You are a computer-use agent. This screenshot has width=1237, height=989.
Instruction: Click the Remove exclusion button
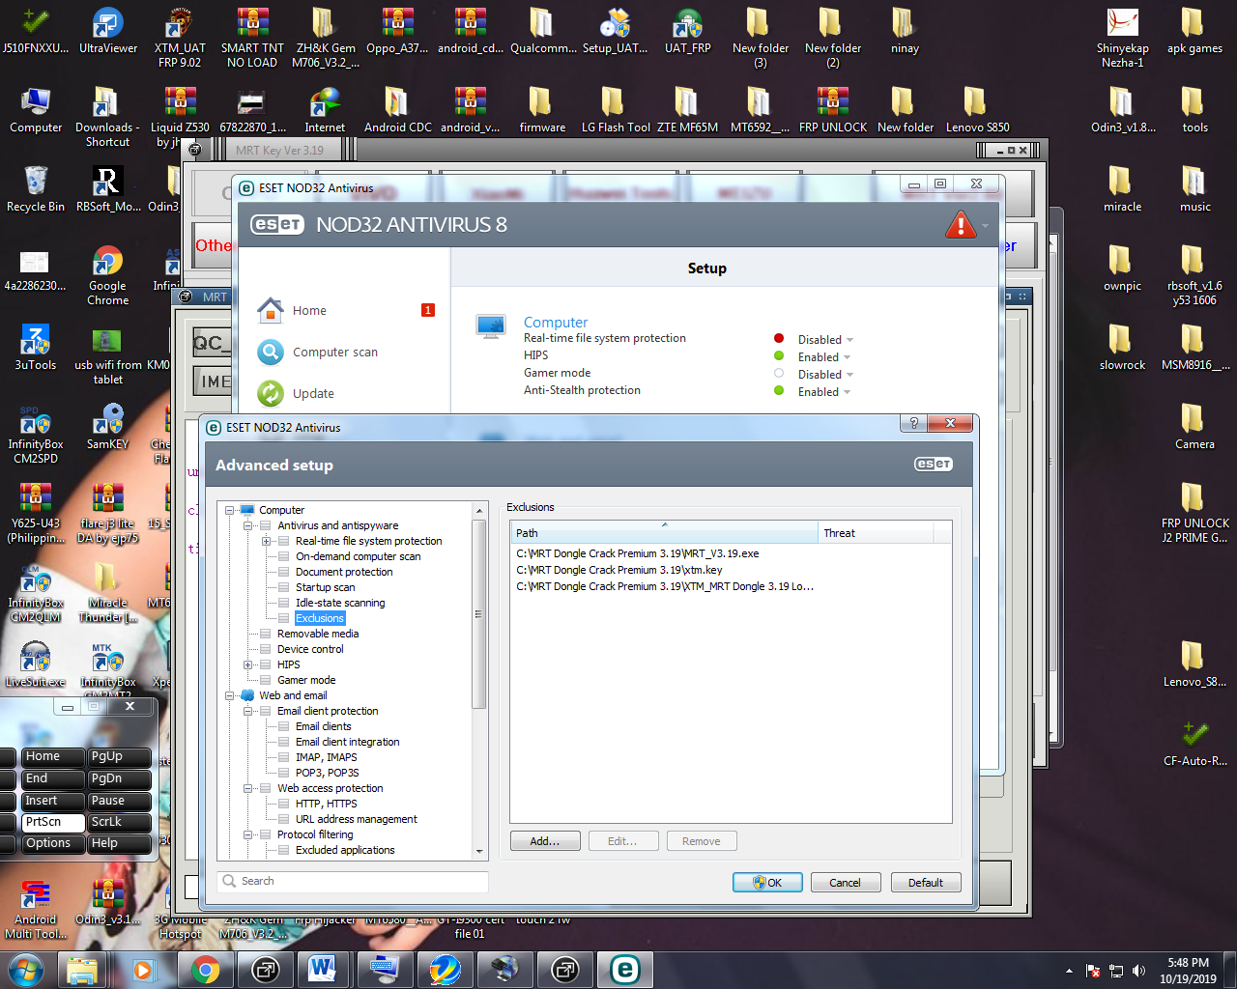(702, 841)
